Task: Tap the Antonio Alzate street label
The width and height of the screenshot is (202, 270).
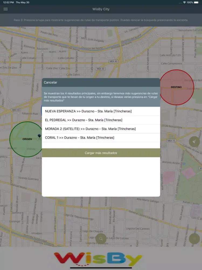Action: [171, 163]
